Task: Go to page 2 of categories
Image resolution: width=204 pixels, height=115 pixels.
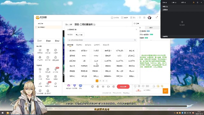Action: [x=100, y=81]
